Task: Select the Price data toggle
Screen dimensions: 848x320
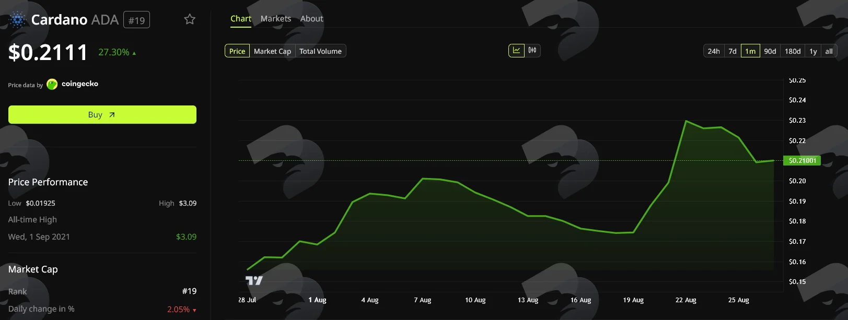Action: tap(237, 51)
